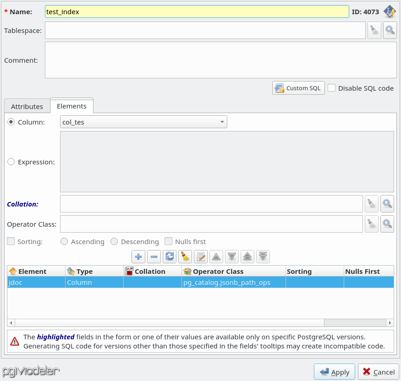Open the Column dropdown showing col_tes
The width and height of the screenshot is (401, 381).
tap(143, 122)
